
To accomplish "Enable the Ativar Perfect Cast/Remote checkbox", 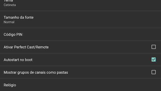I will point(153,47).
